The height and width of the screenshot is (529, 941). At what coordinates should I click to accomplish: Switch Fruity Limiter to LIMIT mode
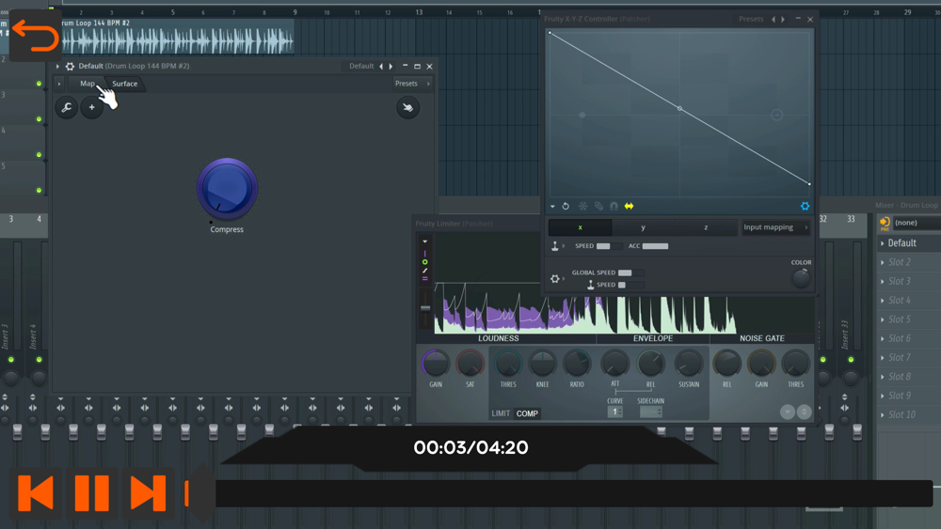point(501,413)
